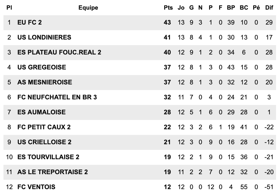This screenshot has height=195, width=279.
Task: Click the US LONDINIERES team name
Action: [44, 37]
